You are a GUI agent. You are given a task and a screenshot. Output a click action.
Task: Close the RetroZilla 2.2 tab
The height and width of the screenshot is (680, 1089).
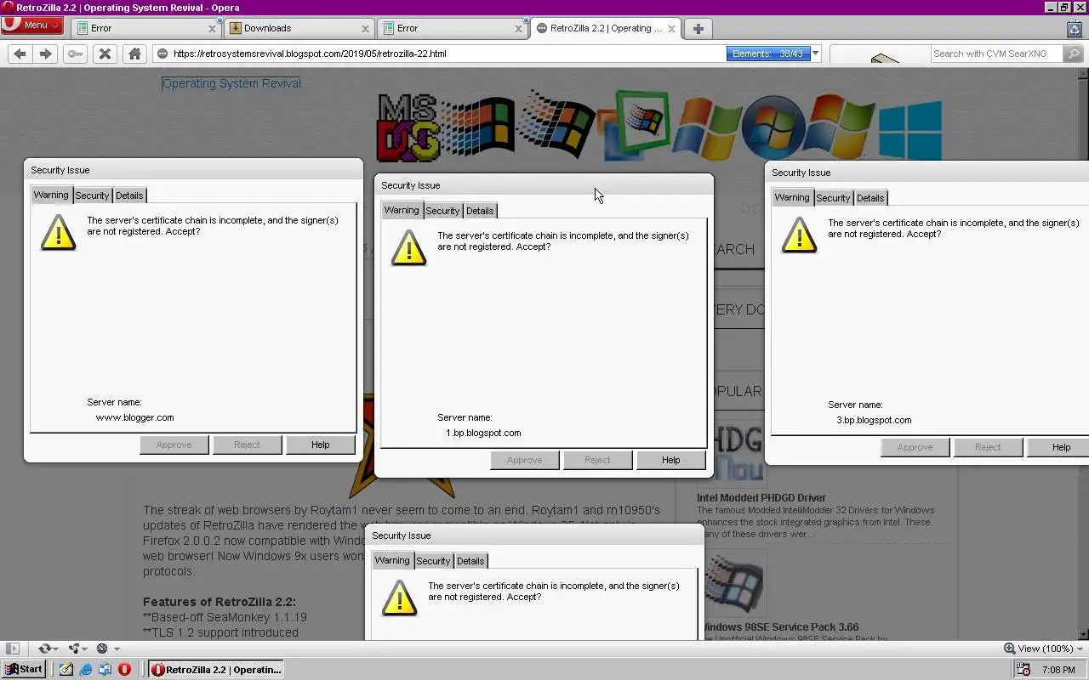click(x=671, y=28)
